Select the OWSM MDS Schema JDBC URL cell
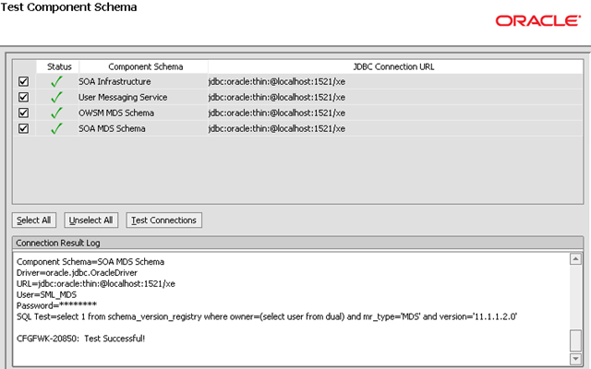Viewport: 591px width, 369px height. pyautogui.click(x=277, y=113)
